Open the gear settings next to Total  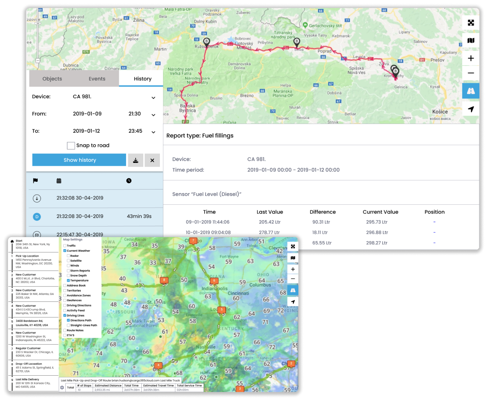tap(62, 388)
